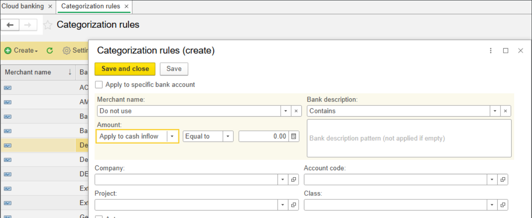Click the open icon next to Class field

click(x=503, y=205)
